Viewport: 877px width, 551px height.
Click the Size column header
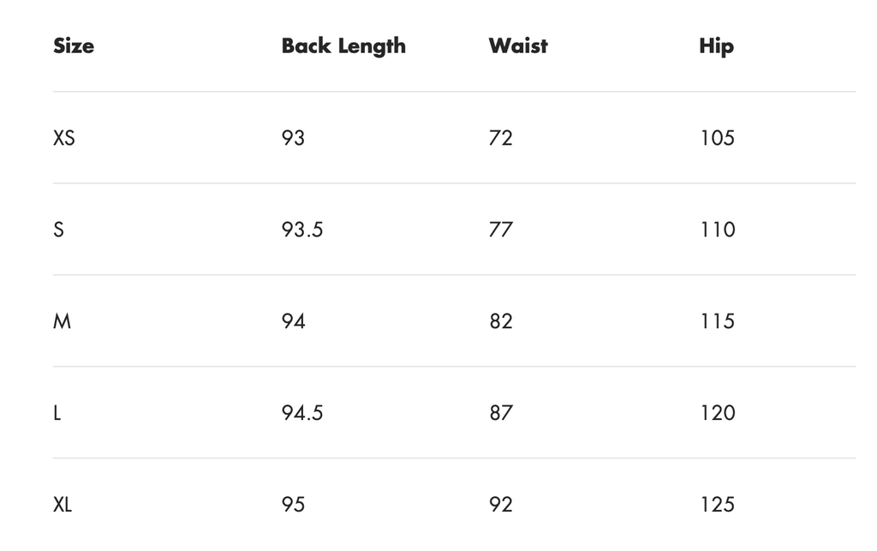pyautogui.click(x=74, y=46)
